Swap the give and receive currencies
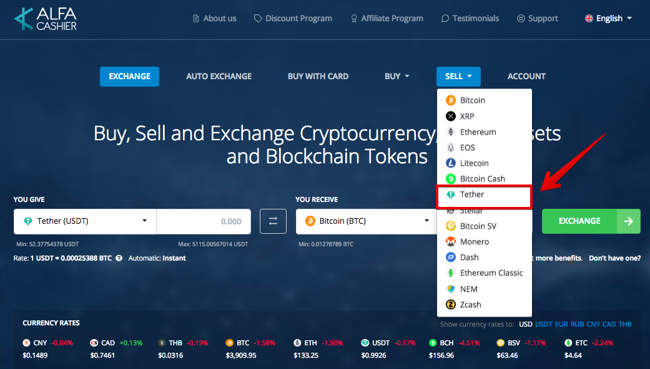 point(273,221)
